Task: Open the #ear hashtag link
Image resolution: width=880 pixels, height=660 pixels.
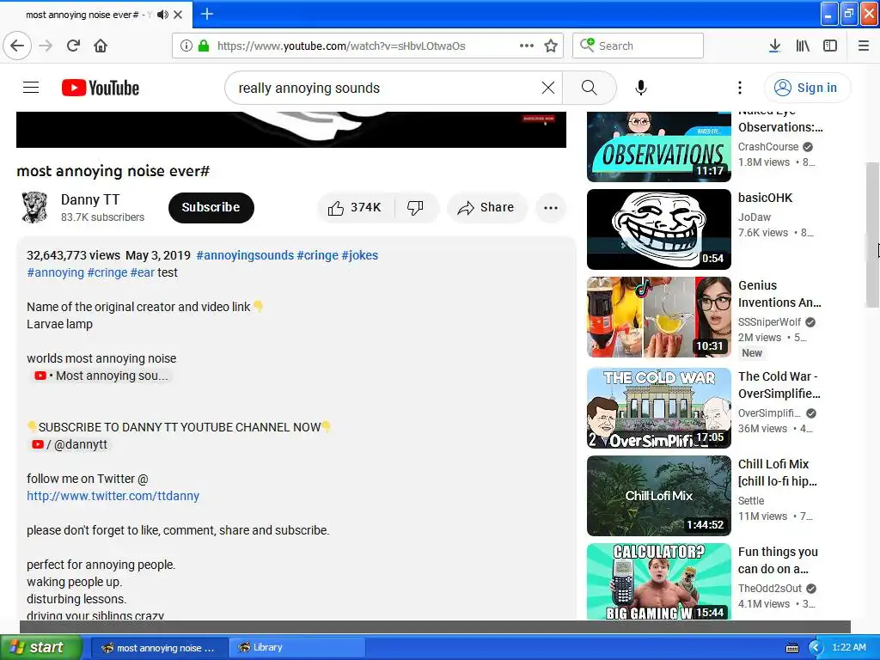Action: coord(143,272)
